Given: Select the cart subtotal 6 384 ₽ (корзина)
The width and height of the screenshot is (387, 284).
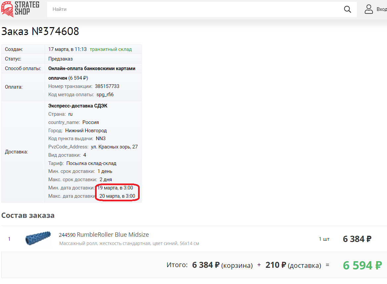Looking at the screenshot, I should 222,265.
